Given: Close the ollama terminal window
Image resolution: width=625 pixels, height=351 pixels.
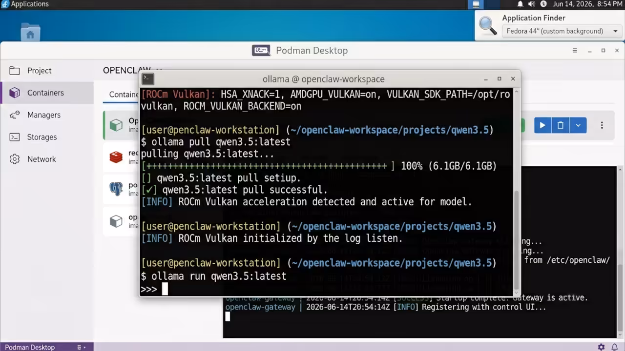Looking at the screenshot, I should [513, 78].
